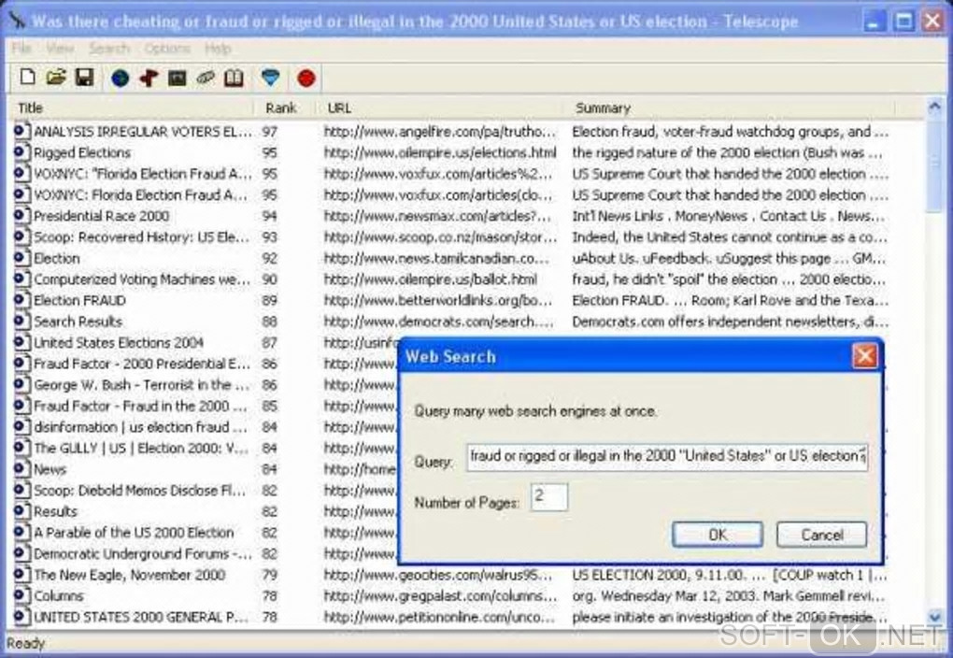Click the red signpost toolbar icon

point(149,78)
